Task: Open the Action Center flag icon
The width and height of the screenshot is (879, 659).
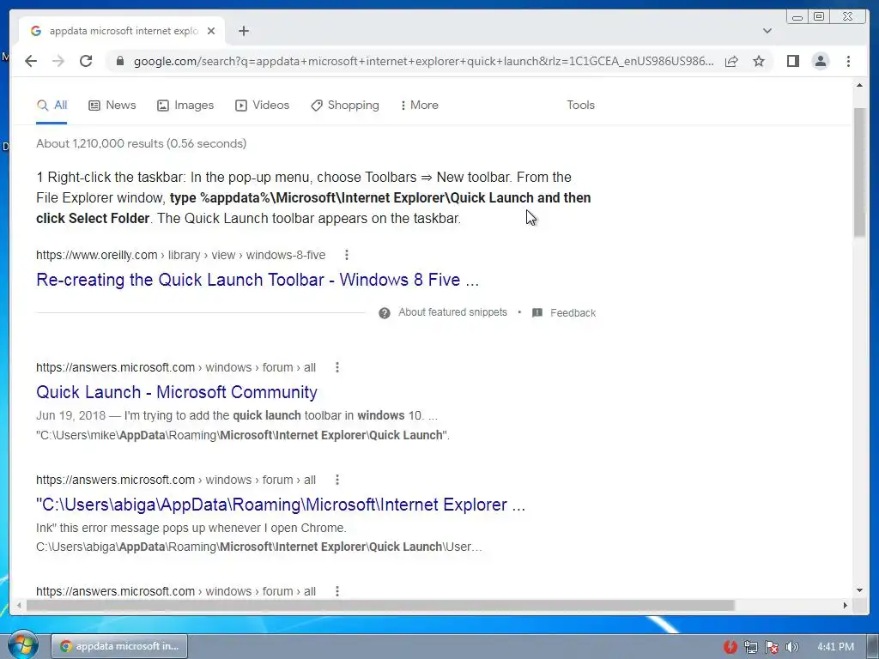Action: [772, 647]
